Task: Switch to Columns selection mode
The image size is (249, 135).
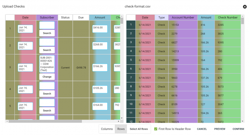Action: pyautogui.click(x=107, y=129)
